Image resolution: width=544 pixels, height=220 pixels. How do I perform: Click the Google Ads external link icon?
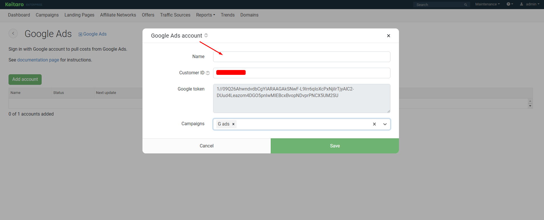[x=80, y=34]
